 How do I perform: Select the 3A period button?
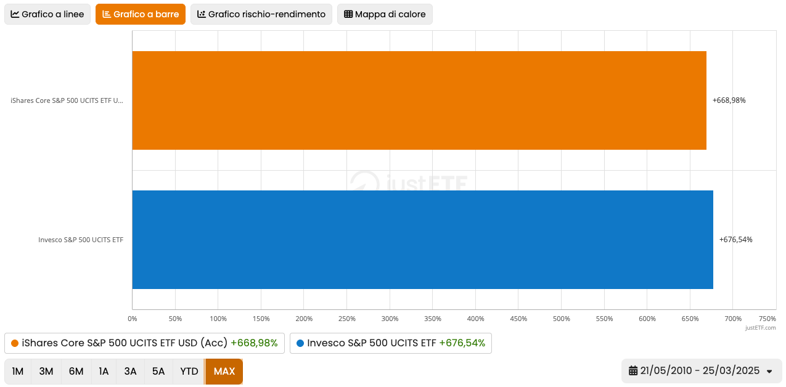[130, 371]
